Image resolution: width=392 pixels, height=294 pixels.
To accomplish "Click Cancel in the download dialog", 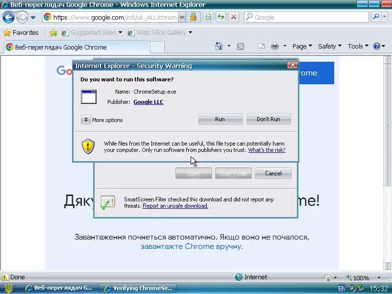I will pyautogui.click(x=273, y=173).
